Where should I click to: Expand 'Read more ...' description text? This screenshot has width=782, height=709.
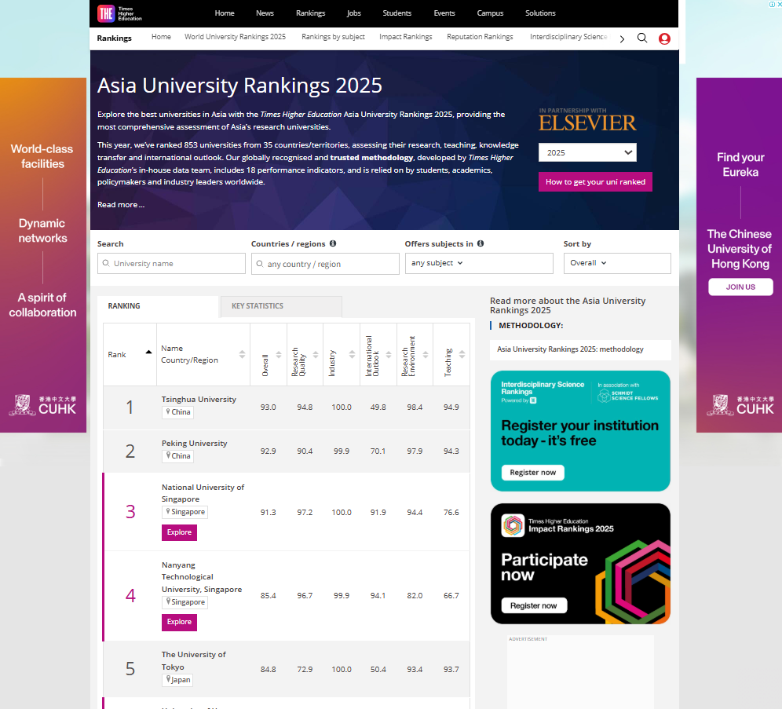click(x=121, y=205)
